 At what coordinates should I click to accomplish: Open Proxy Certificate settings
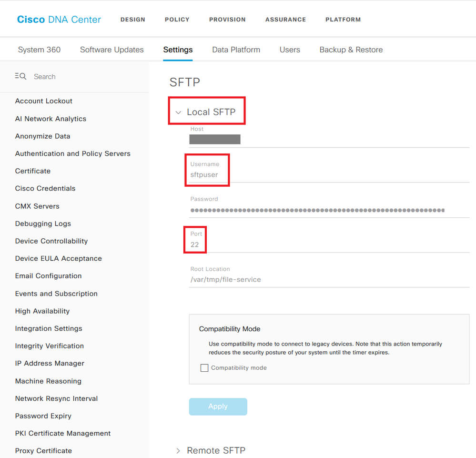click(43, 451)
